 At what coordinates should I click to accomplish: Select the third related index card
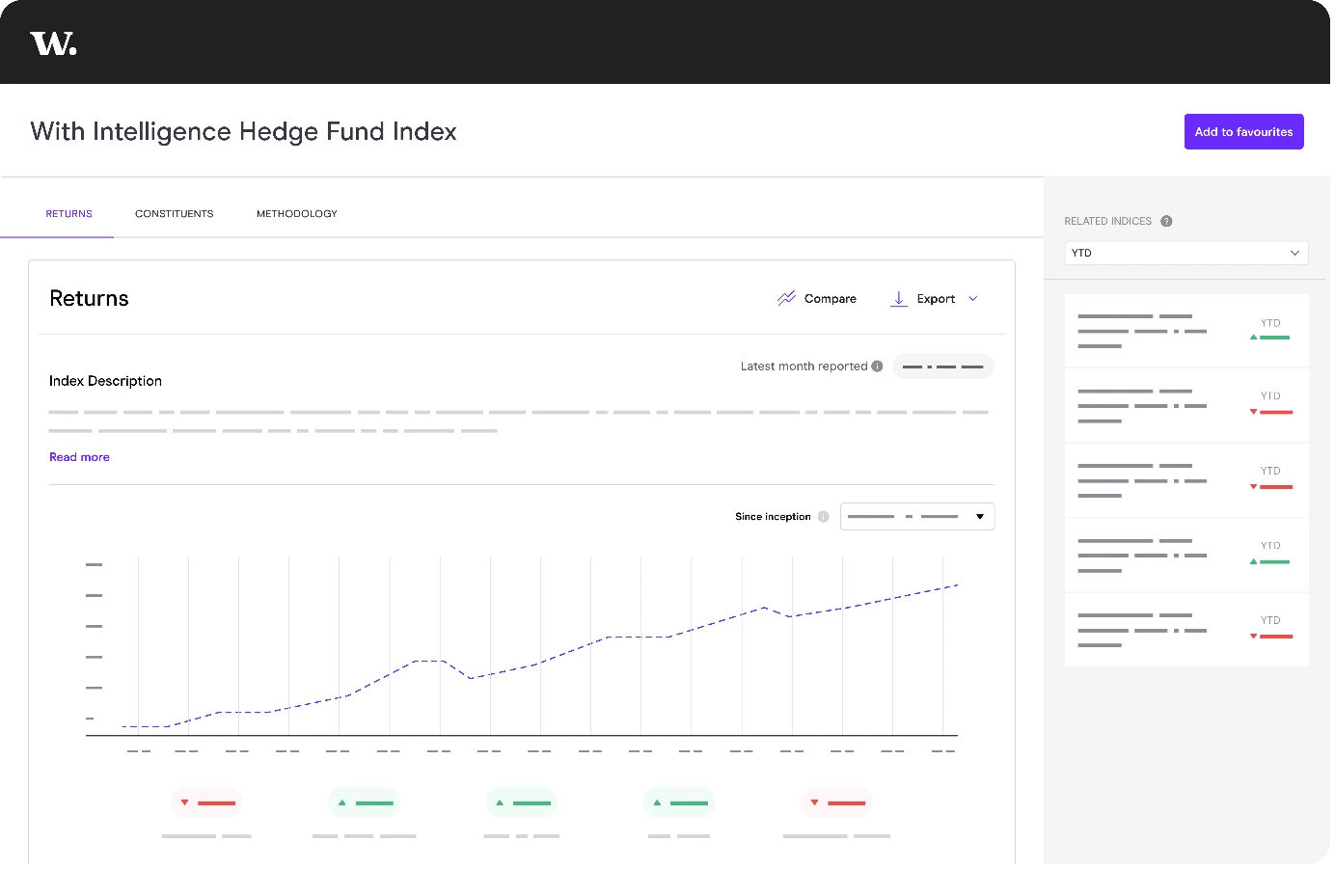[1186, 480]
